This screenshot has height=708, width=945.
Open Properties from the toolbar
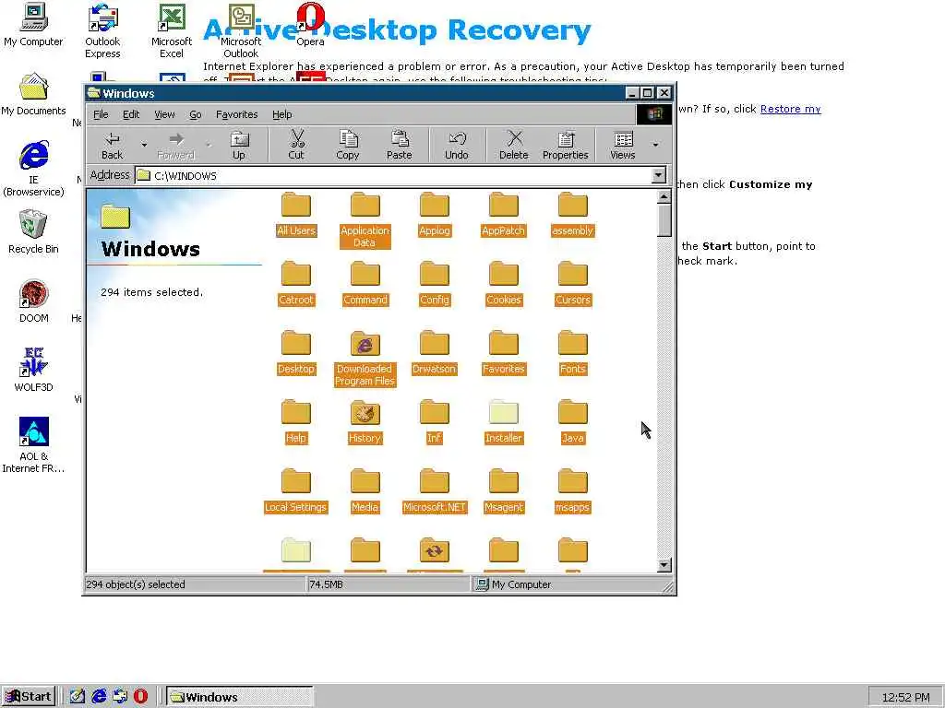point(565,145)
